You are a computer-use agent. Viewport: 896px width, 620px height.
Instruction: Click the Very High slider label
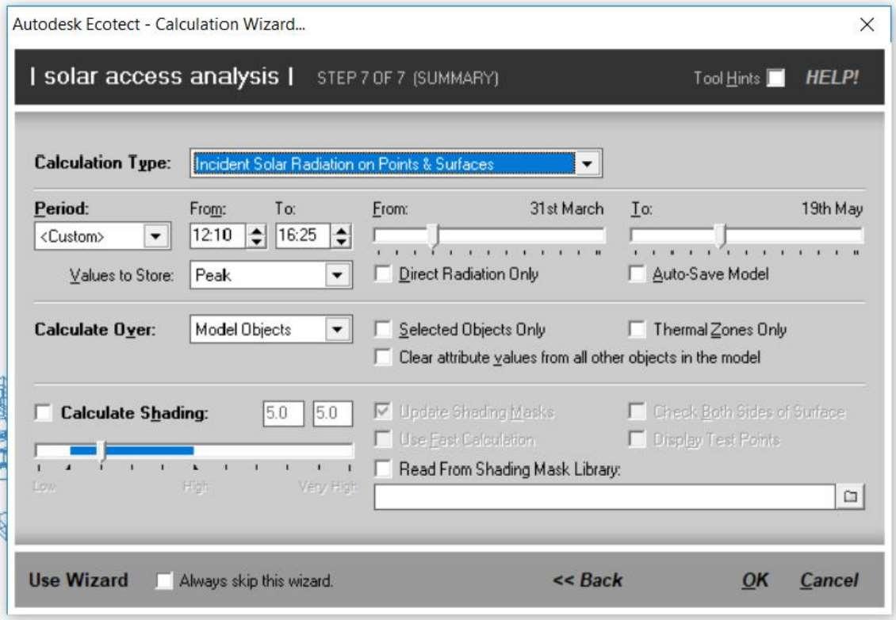(327, 486)
